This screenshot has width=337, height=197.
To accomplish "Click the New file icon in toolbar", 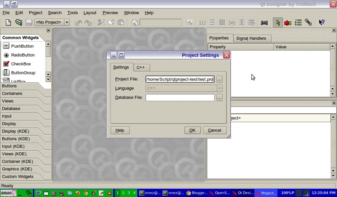I will click(8, 22).
